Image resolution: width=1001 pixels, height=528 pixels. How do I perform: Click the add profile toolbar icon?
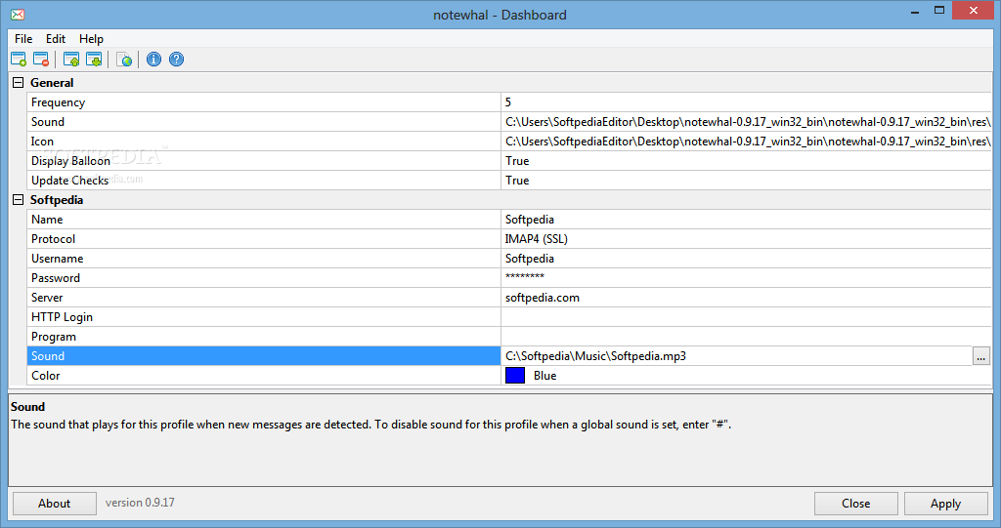[19, 60]
